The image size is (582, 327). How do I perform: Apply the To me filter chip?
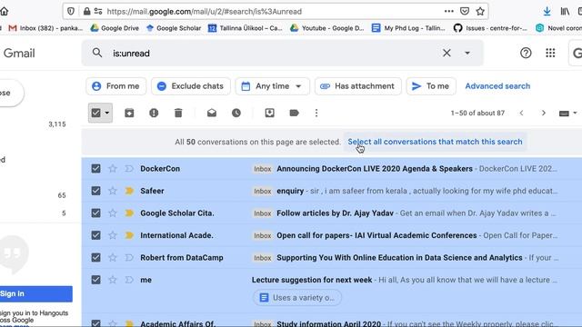pyautogui.click(x=431, y=86)
